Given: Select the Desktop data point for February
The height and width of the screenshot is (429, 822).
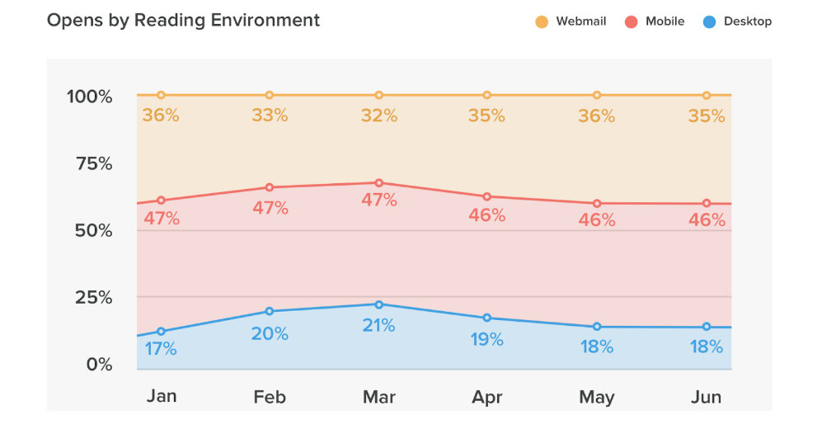Looking at the screenshot, I should [x=270, y=311].
